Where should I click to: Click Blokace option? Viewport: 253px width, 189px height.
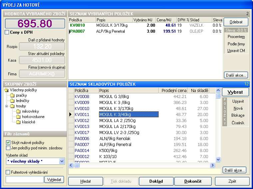pos(238,115)
